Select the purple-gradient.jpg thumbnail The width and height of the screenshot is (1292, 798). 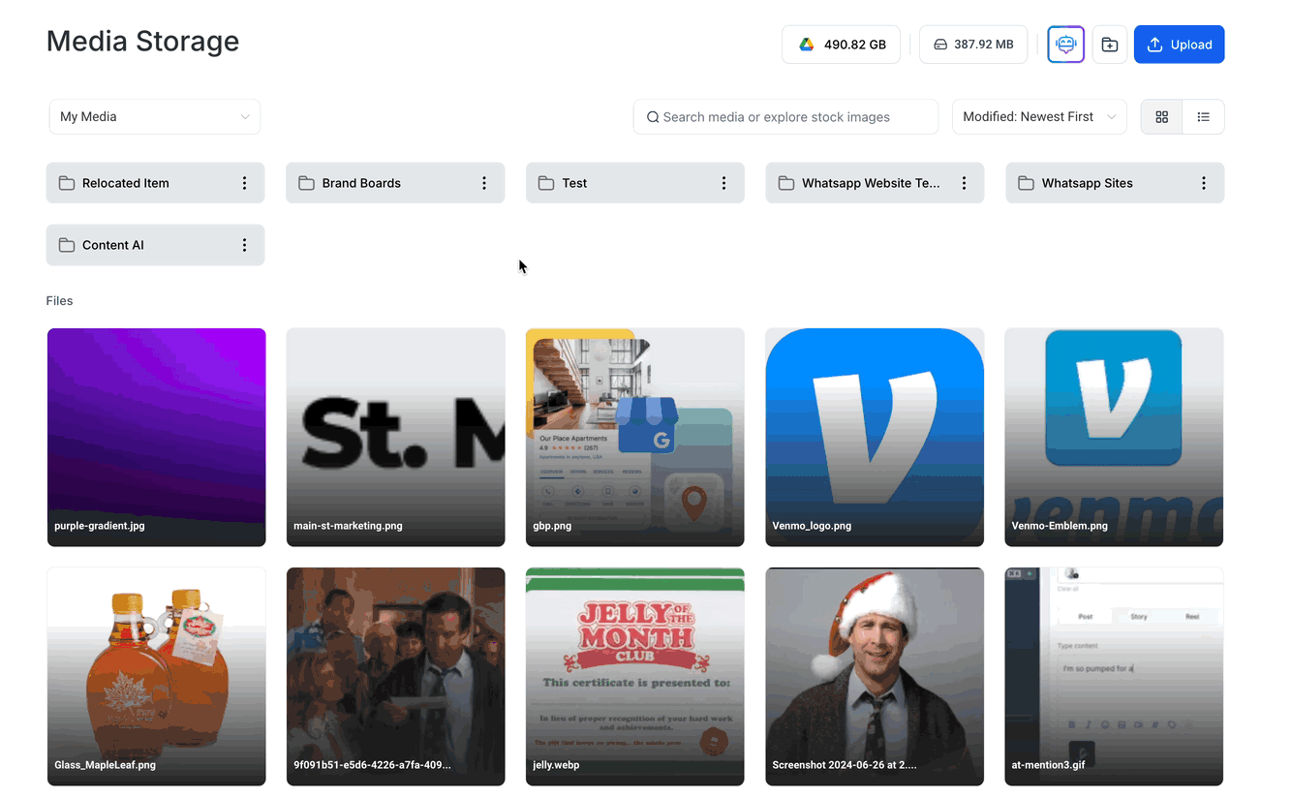pyautogui.click(x=156, y=437)
